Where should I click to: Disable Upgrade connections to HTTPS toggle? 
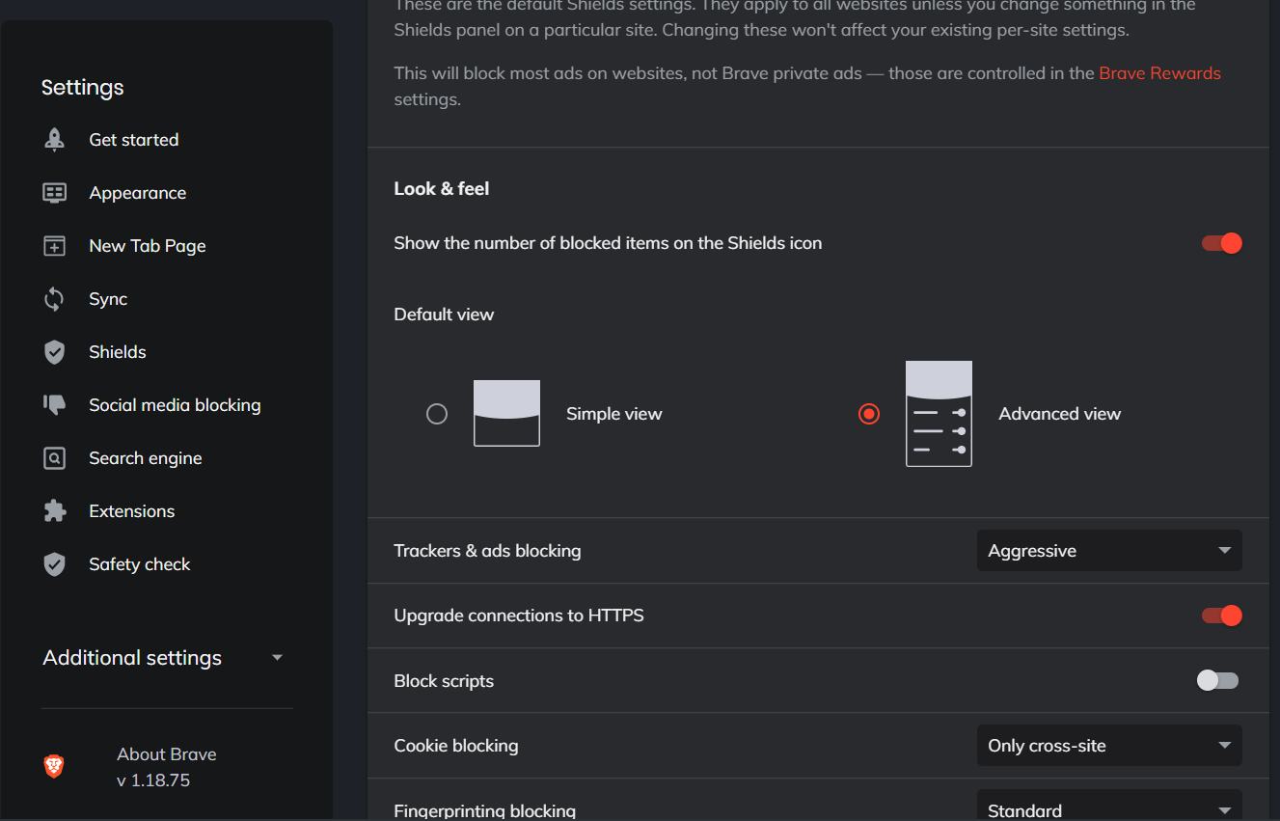(x=1221, y=616)
